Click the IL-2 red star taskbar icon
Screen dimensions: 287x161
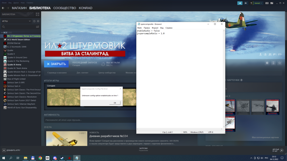point(69,158)
